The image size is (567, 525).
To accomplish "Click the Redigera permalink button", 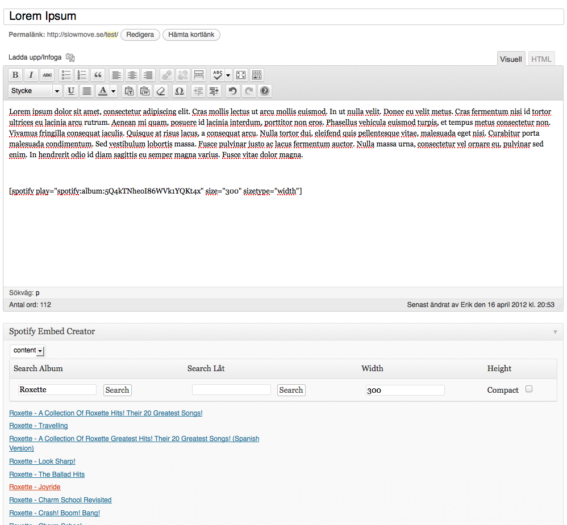I will tap(140, 35).
